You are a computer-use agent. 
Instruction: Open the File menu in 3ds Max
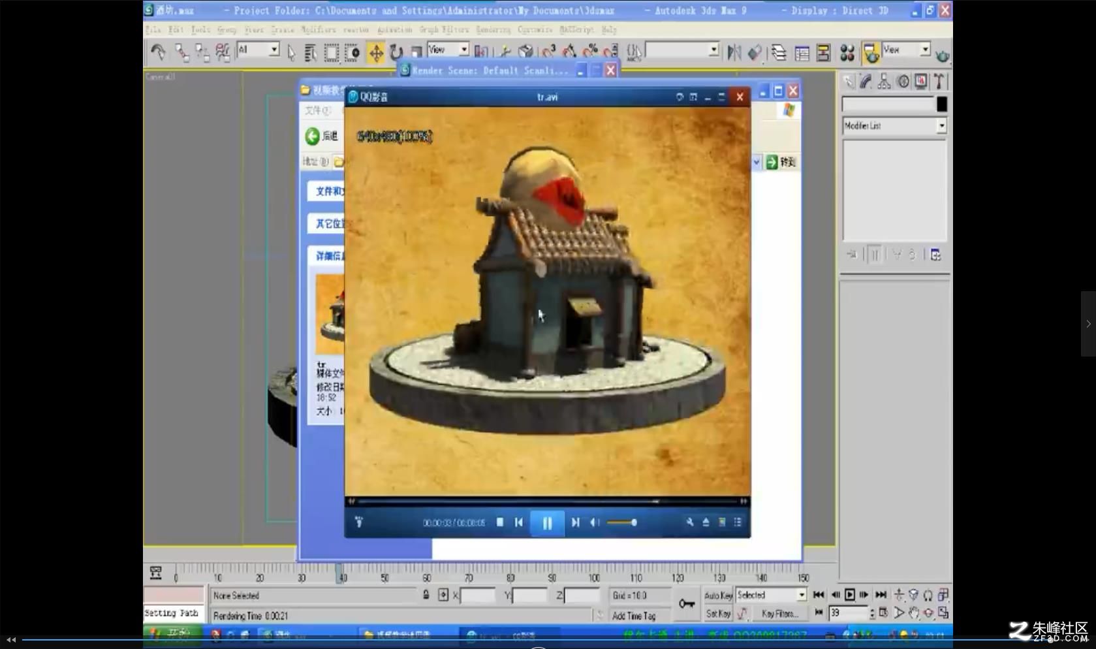coord(153,29)
